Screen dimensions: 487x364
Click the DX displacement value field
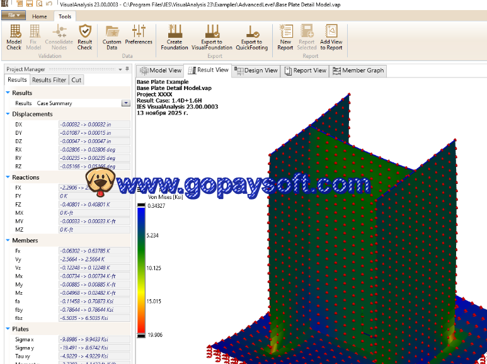click(x=94, y=125)
